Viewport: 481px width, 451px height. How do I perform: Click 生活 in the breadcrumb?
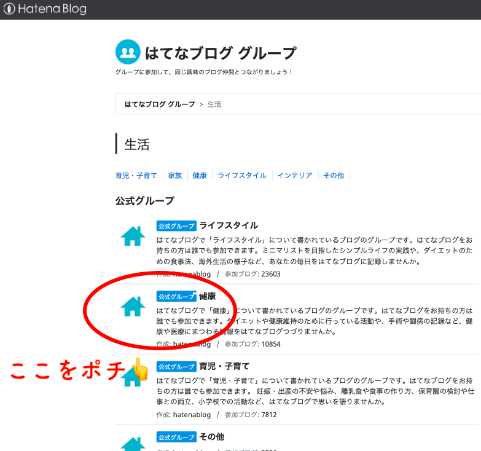(214, 104)
